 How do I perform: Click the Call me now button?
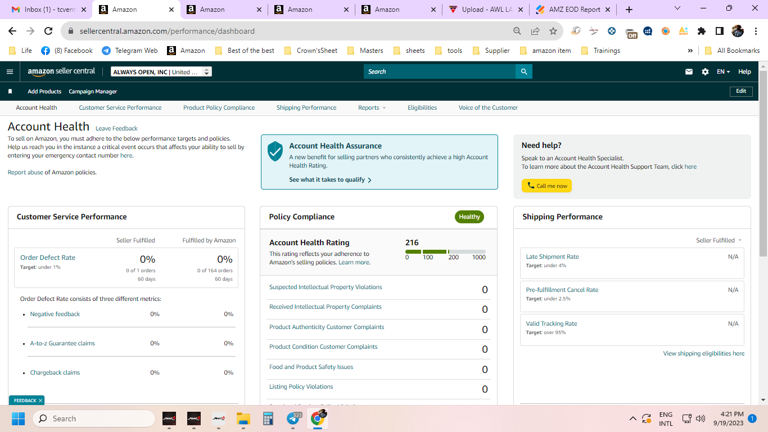tap(546, 186)
